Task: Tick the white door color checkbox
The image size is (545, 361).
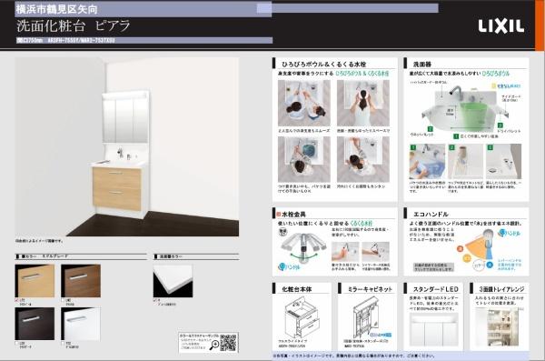Action: tap(63, 343)
